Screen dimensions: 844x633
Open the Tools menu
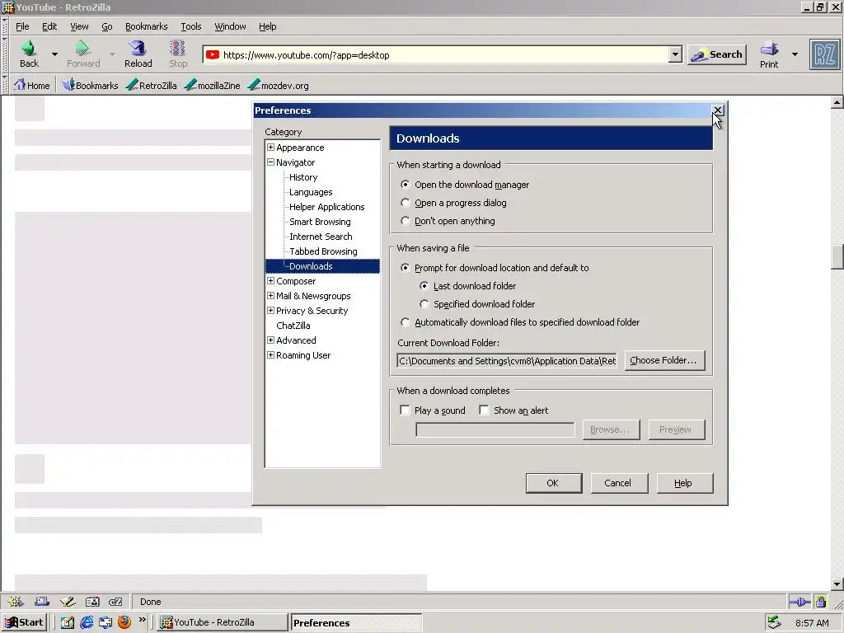190,26
